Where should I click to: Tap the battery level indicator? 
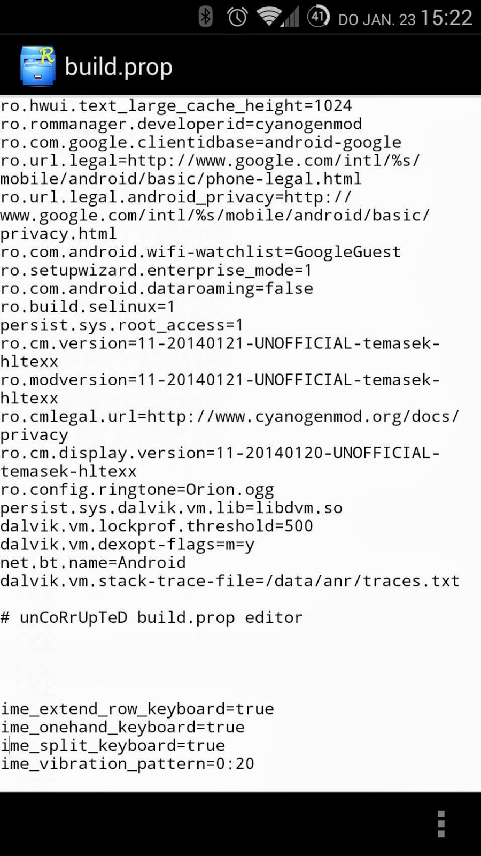pos(318,17)
